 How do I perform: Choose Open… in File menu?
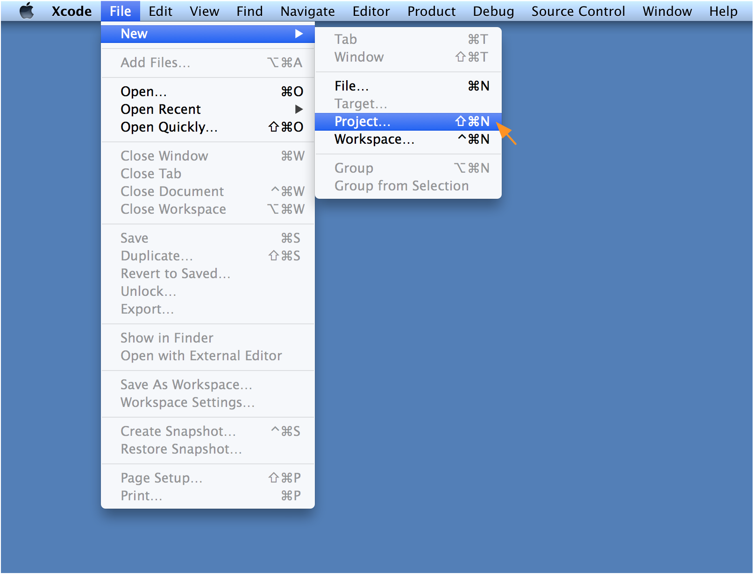tap(208, 91)
